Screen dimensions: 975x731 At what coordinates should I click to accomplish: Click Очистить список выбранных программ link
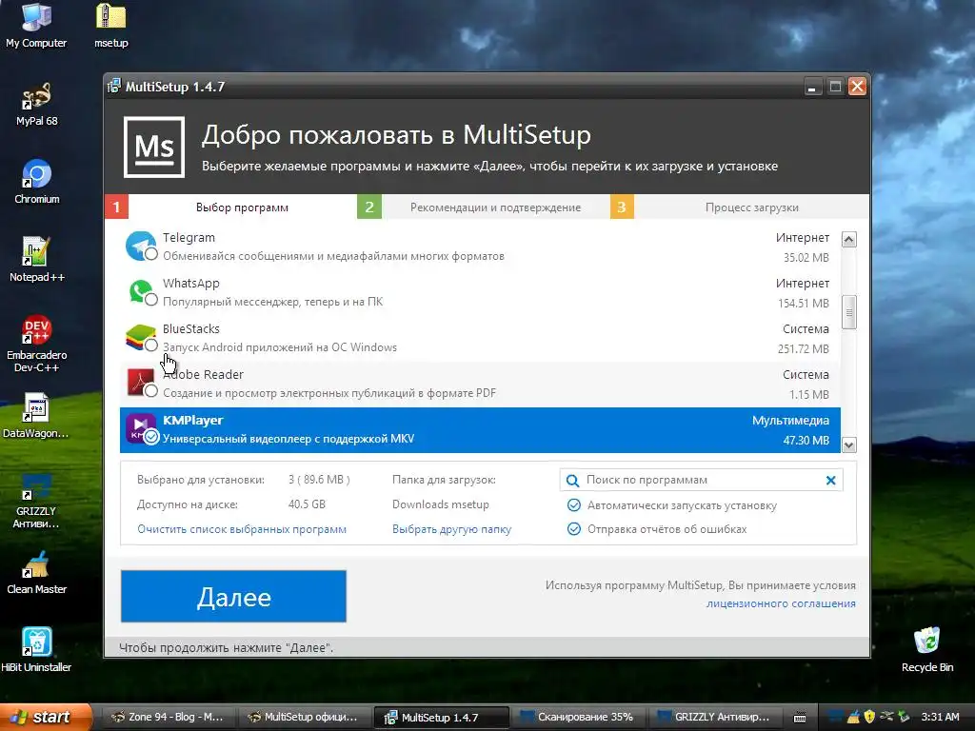[x=242, y=529]
